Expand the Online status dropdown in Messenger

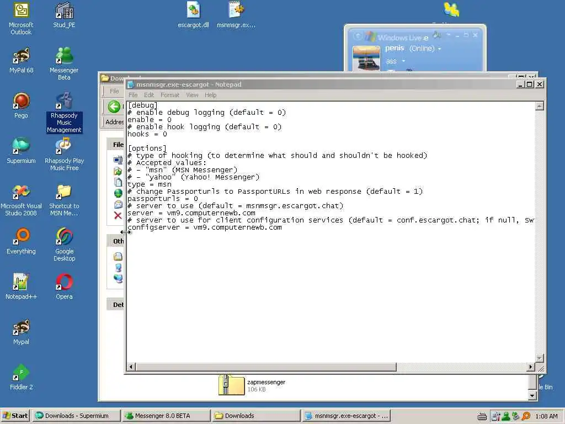pyautogui.click(x=439, y=49)
